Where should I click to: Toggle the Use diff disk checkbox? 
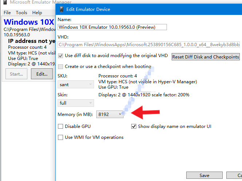[61, 56]
